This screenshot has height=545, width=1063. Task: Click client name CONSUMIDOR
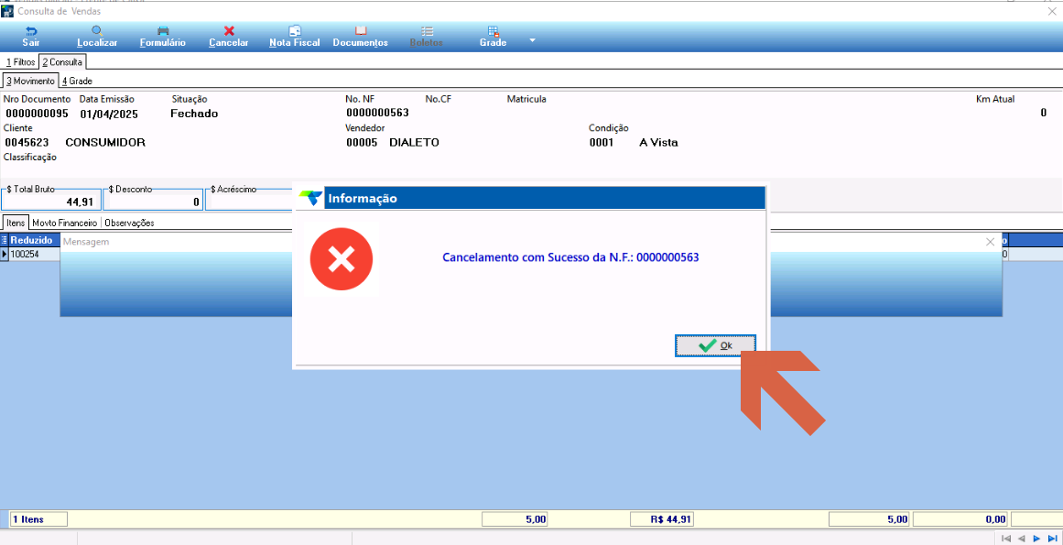(106, 142)
